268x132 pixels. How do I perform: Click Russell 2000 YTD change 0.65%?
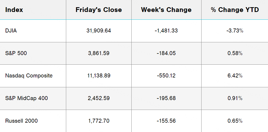pos(235,121)
